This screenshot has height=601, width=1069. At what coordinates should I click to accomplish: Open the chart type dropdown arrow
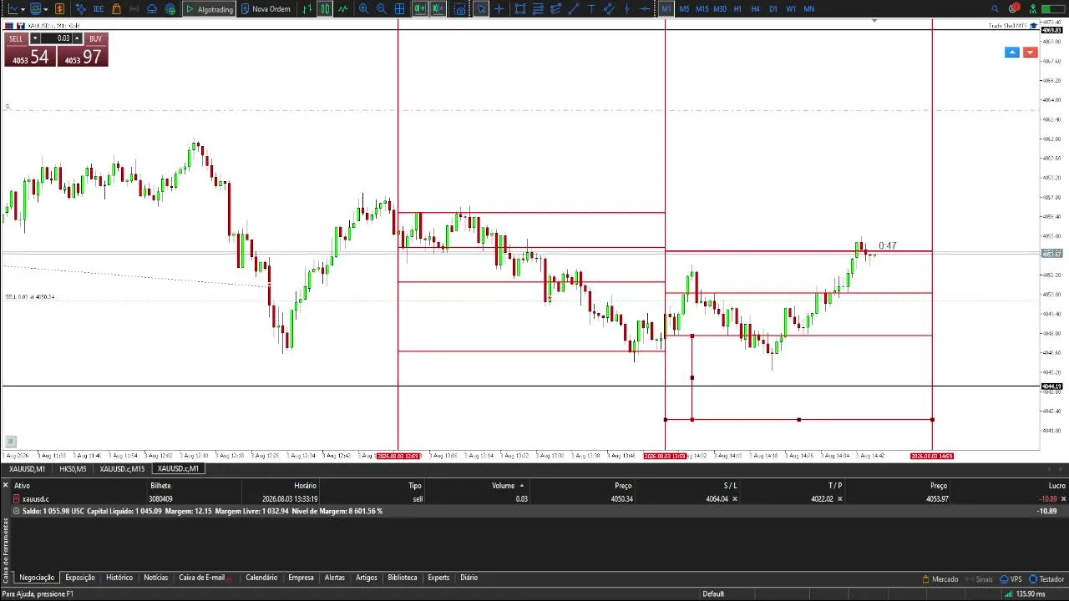coord(23,9)
